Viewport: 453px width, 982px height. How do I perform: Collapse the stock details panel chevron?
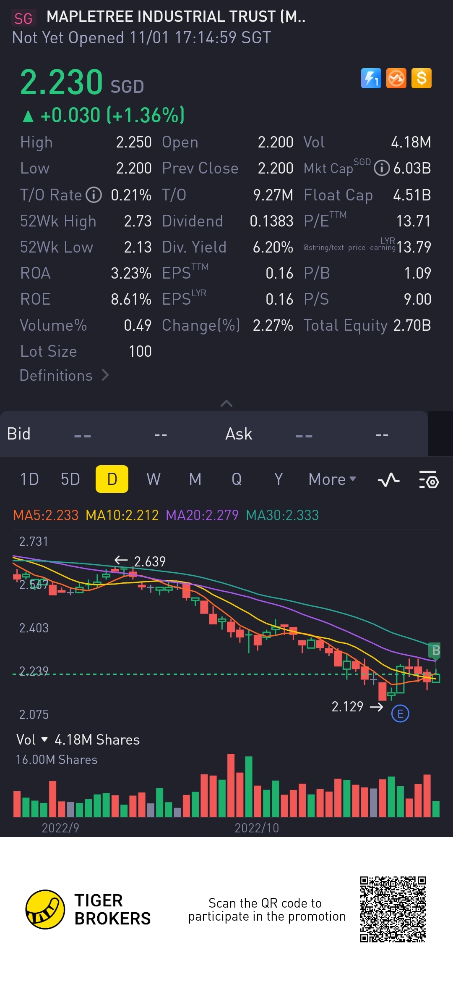226,403
